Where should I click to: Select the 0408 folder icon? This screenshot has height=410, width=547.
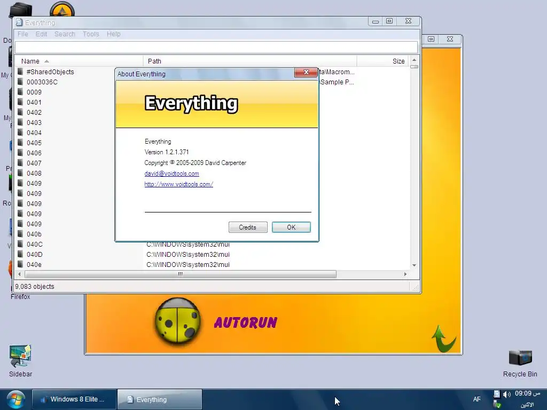coord(20,173)
